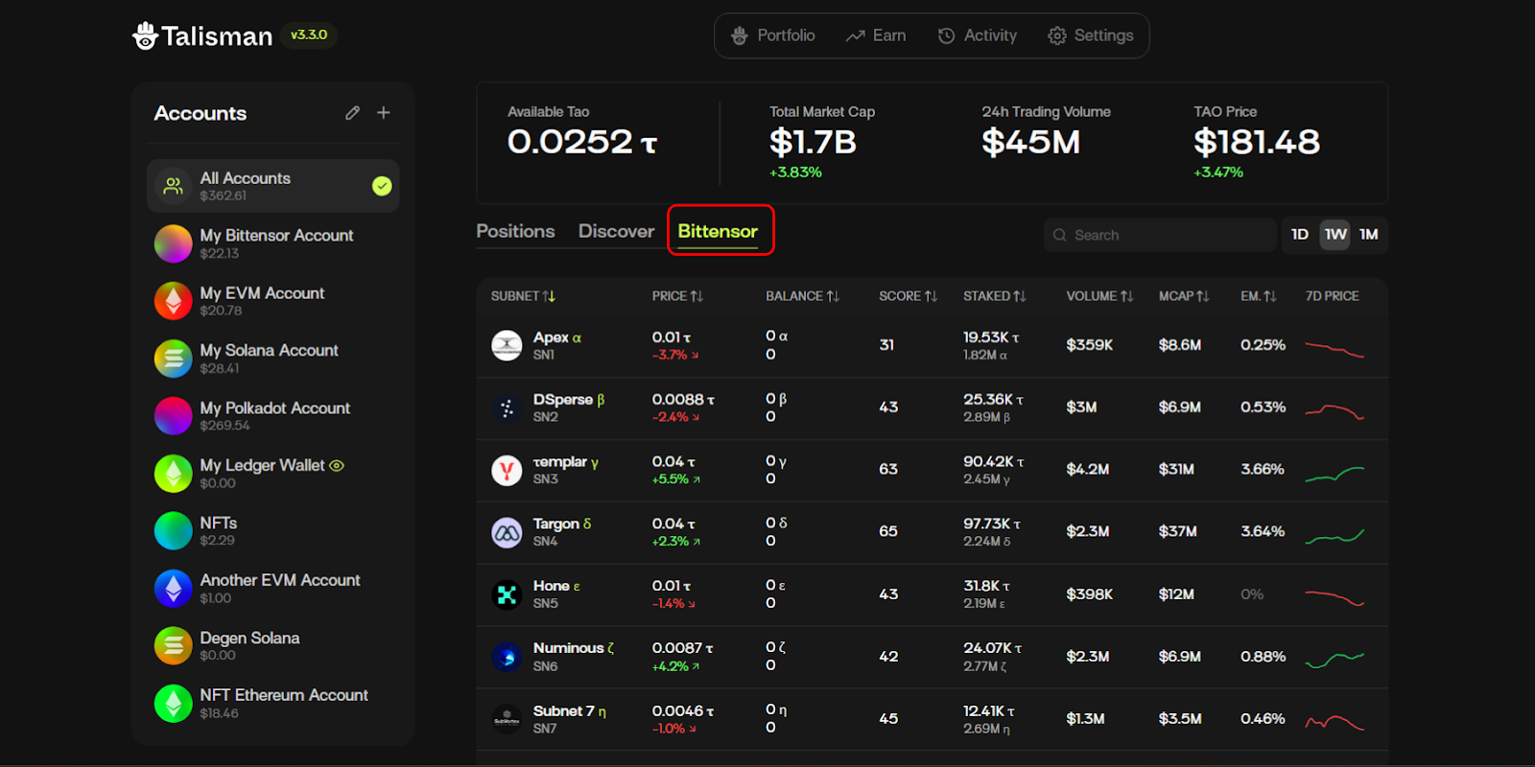Viewport: 1535px width, 767px height.
Task: Toggle the All Accounts green checkmark
Action: coord(382,186)
